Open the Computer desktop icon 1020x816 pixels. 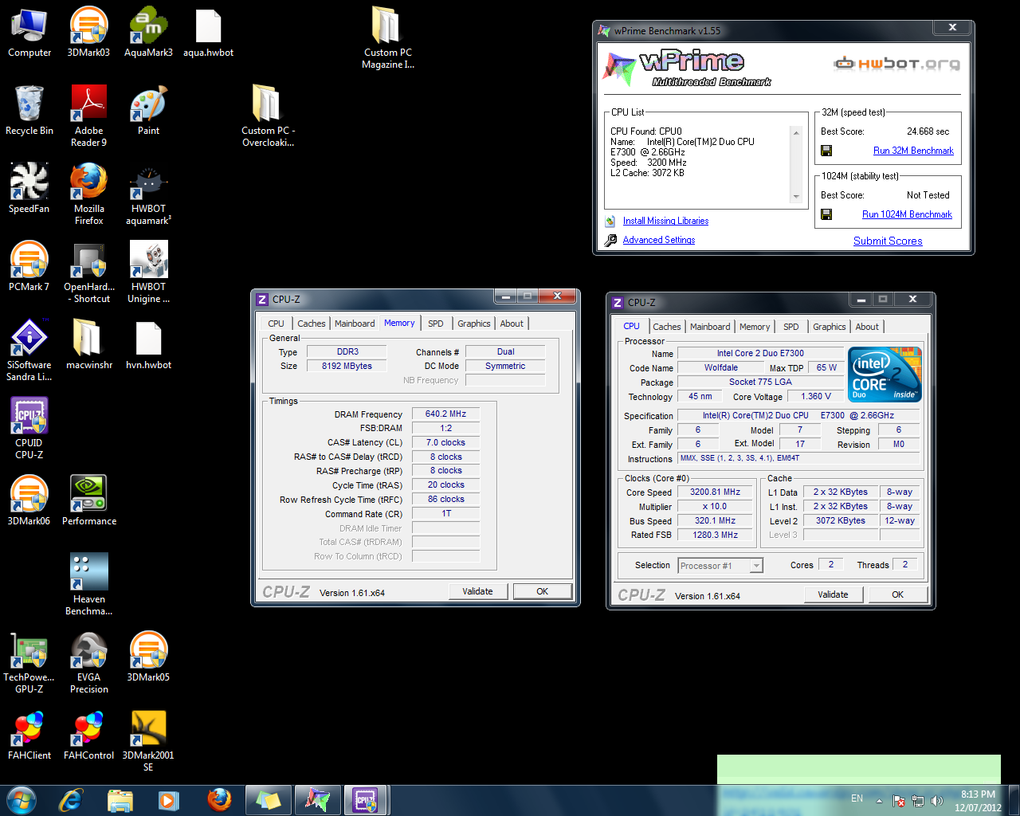(x=29, y=33)
